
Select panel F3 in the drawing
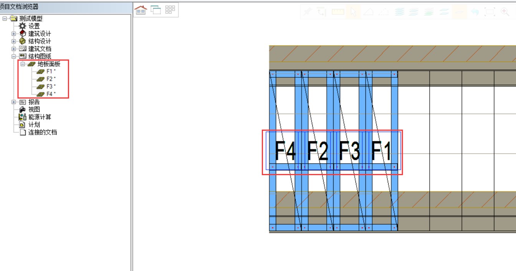click(x=350, y=151)
